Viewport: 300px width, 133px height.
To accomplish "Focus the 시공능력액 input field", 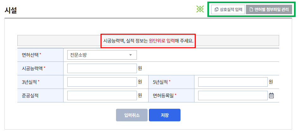I will [102, 68].
